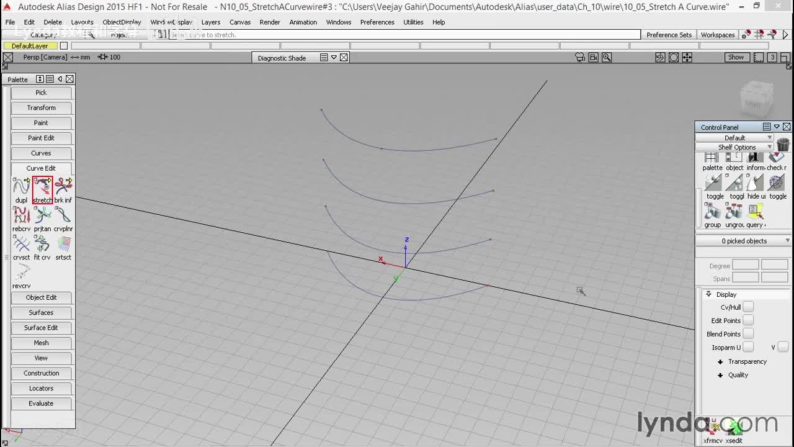Click the shelf trash can icon
794x447 pixels.
point(782,144)
